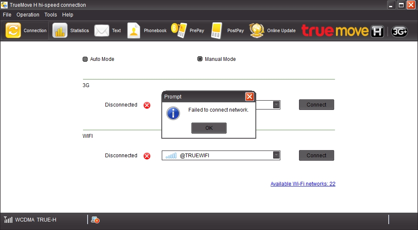The image size is (418, 230).
Task: Expand the @TRUEWIFI network dropdown arrow
Action: click(x=276, y=155)
